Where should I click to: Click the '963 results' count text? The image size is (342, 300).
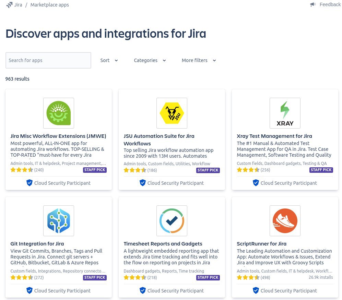pyautogui.click(x=17, y=79)
